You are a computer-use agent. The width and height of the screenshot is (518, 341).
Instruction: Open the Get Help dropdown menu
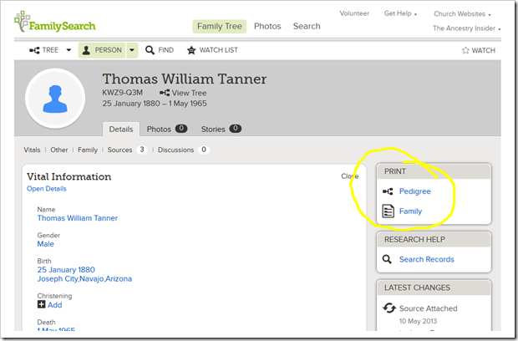400,13
